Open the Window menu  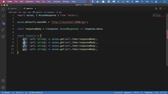point(66,2)
